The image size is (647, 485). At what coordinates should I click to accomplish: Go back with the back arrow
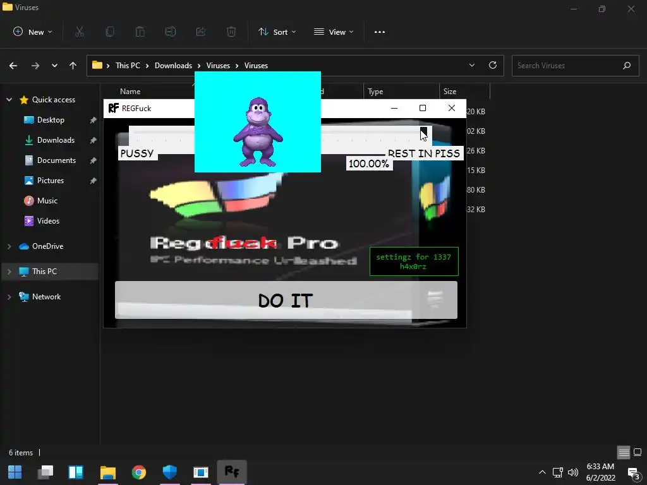click(x=13, y=66)
